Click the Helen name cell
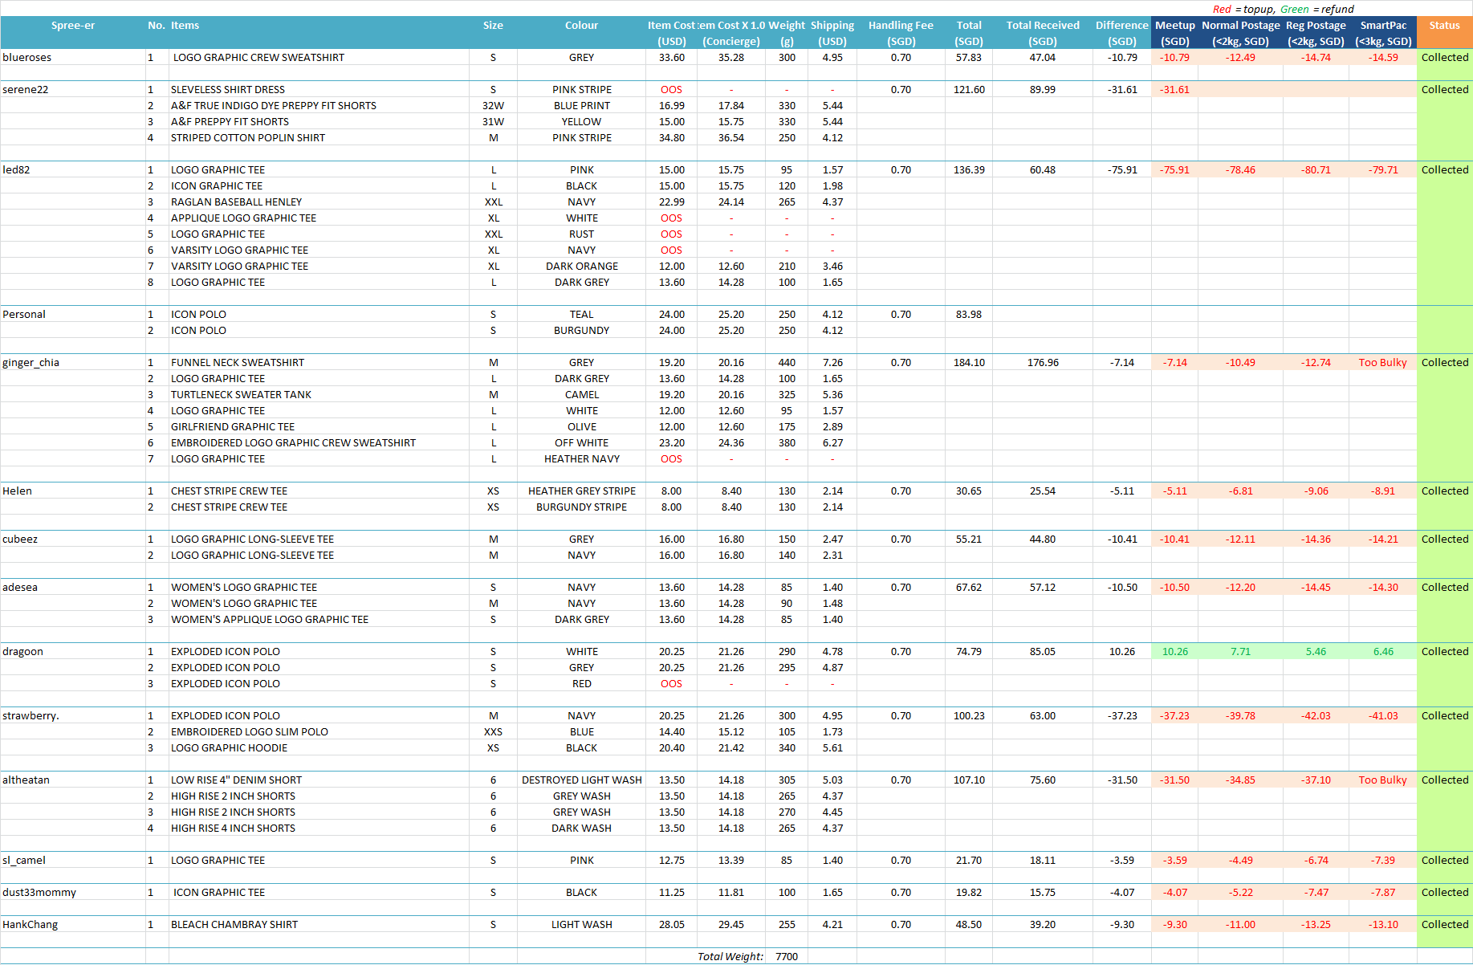 point(72,491)
